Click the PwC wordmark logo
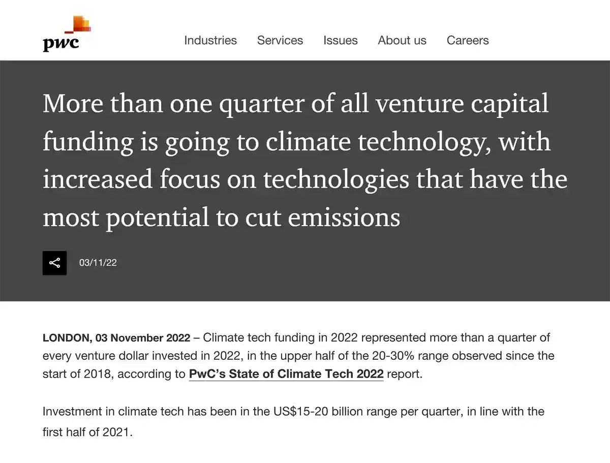The height and width of the screenshot is (463, 610). [61, 43]
